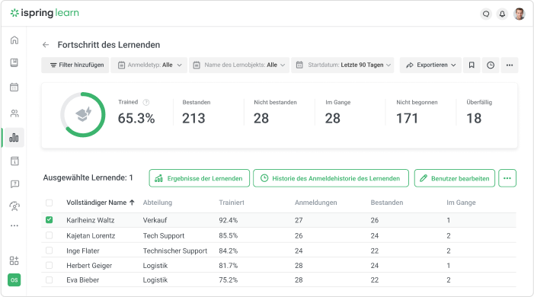The image size is (534, 297).
Task: Open Name des Lernobjekts dropdown
Action: 239,65
